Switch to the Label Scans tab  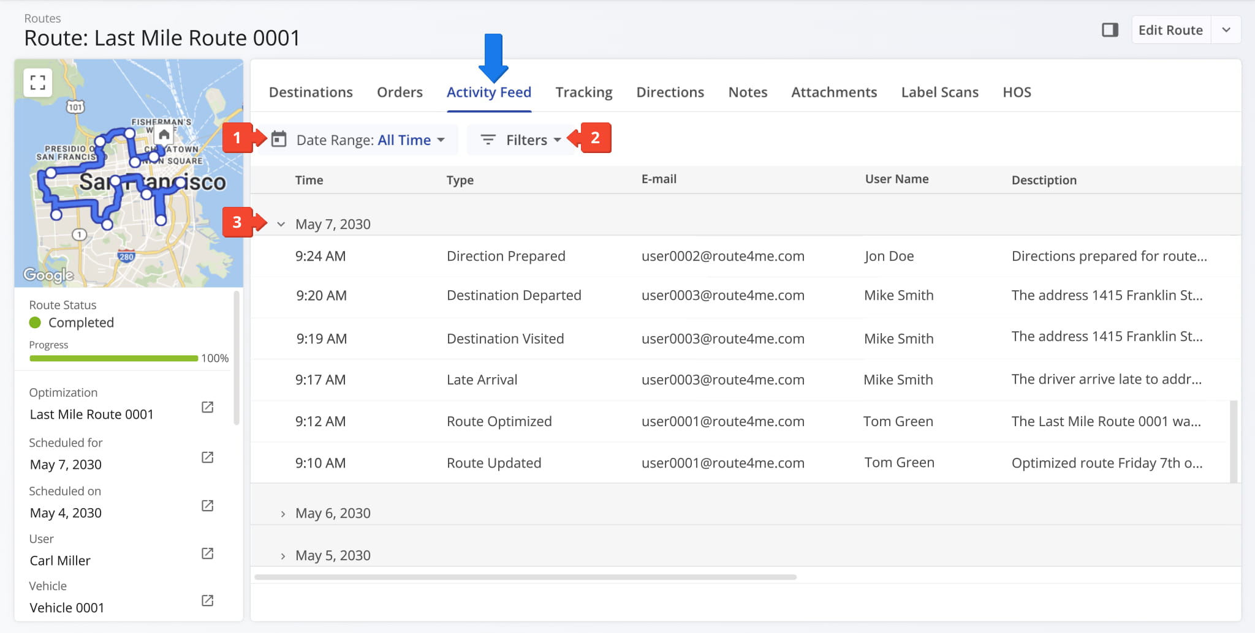coord(939,92)
